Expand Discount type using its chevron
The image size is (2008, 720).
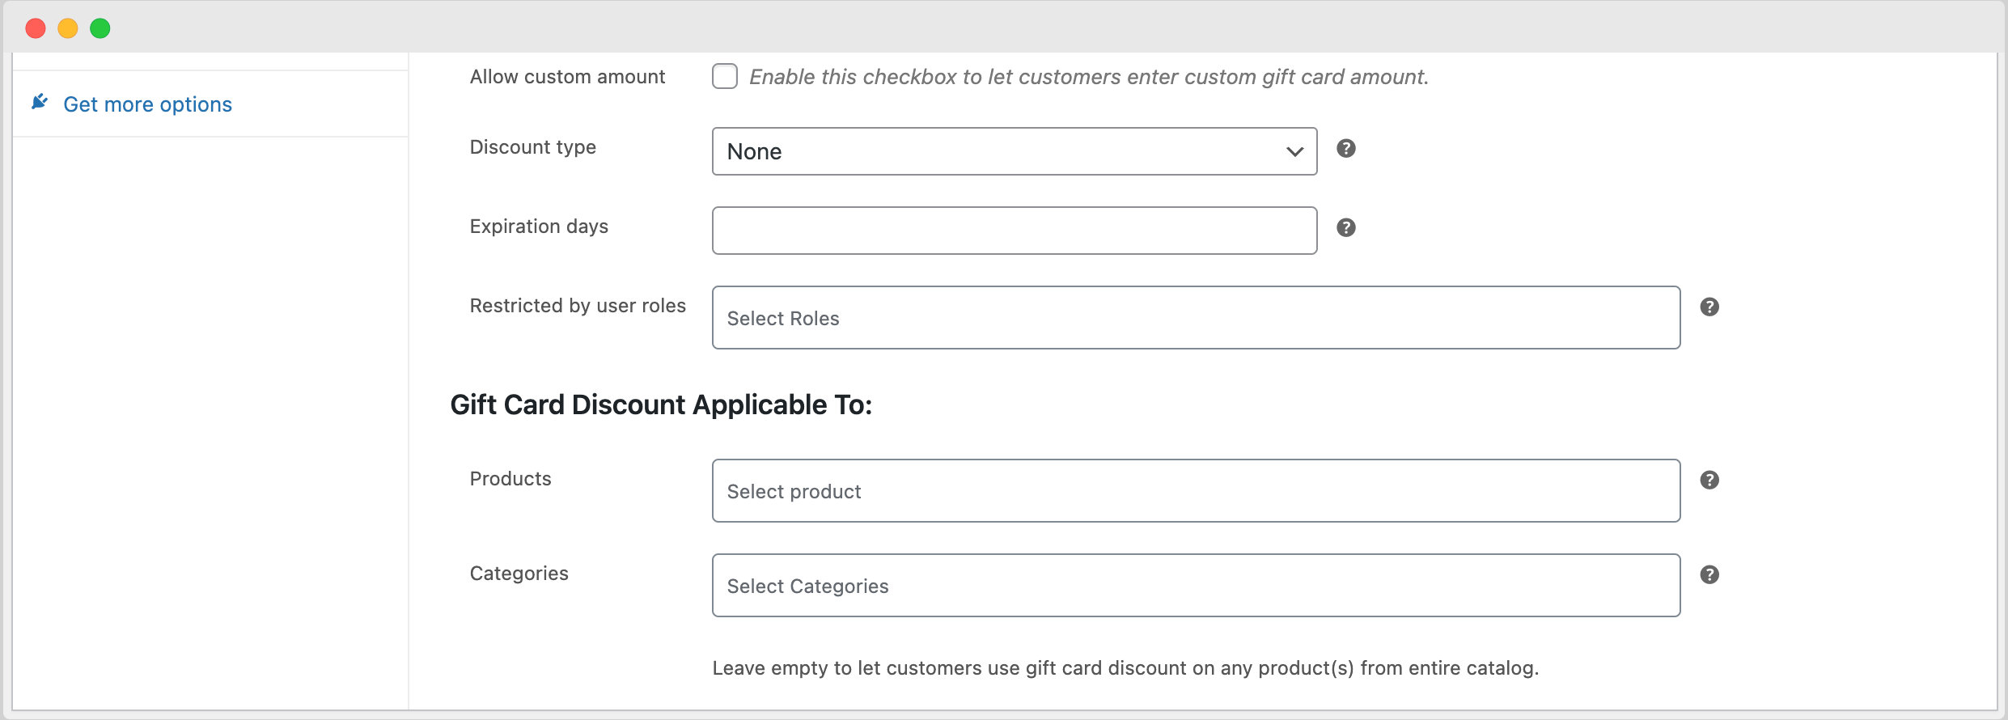pos(1293,151)
